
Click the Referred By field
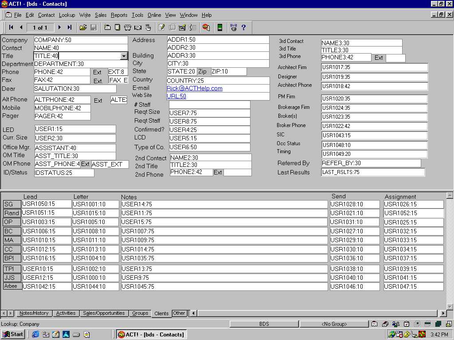371,163
